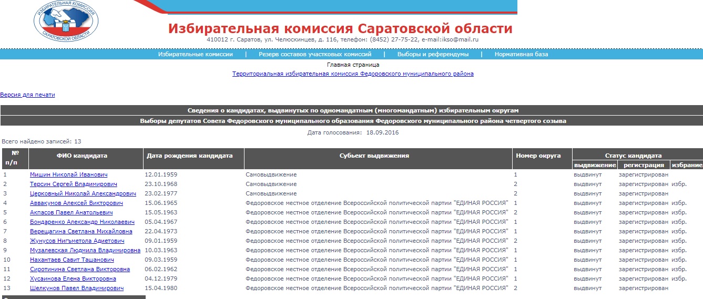Open Резерв составов участковых комиссий menu
Screen dimensions: 703x299
[x=314, y=54]
